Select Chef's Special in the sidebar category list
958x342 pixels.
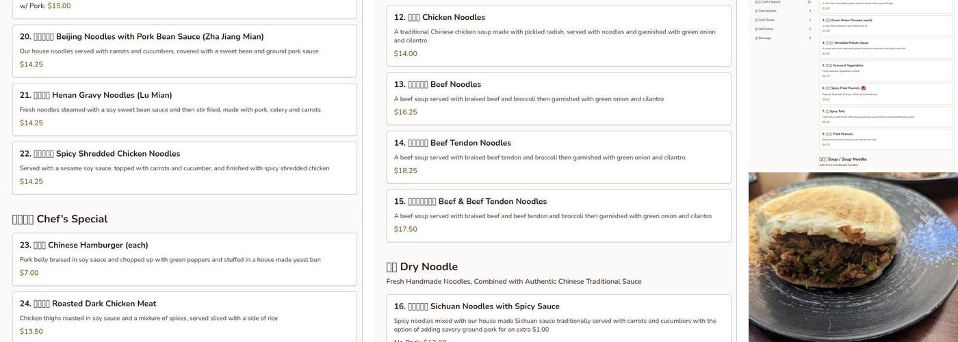click(x=767, y=2)
